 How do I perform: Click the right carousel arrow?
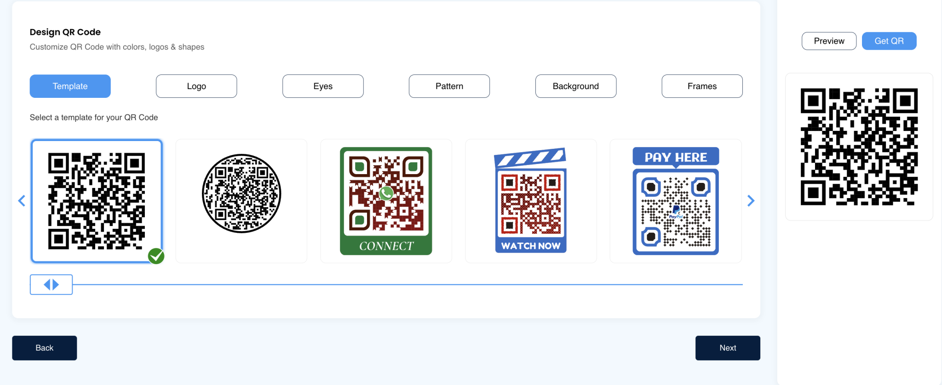751,201
